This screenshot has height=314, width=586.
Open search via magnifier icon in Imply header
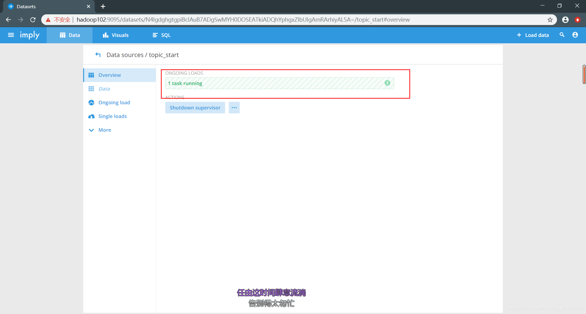tap(562, 35)
